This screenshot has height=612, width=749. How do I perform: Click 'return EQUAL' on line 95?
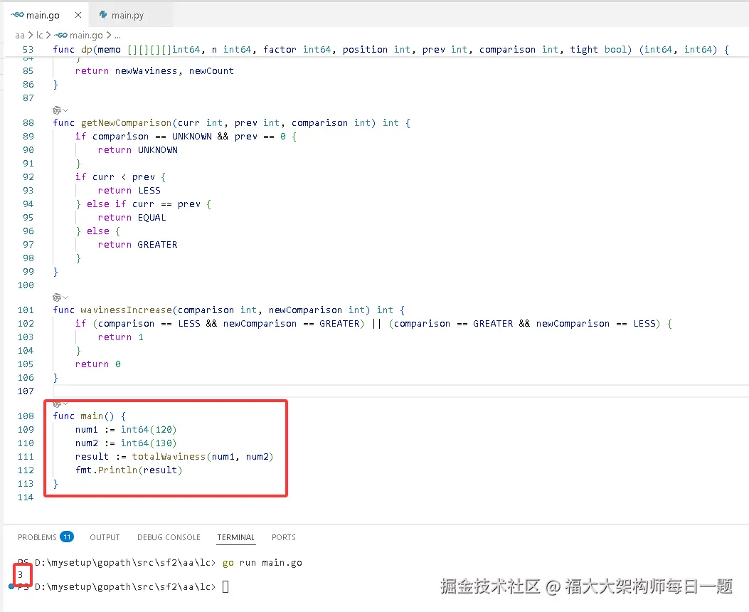[x=132, y=217]
